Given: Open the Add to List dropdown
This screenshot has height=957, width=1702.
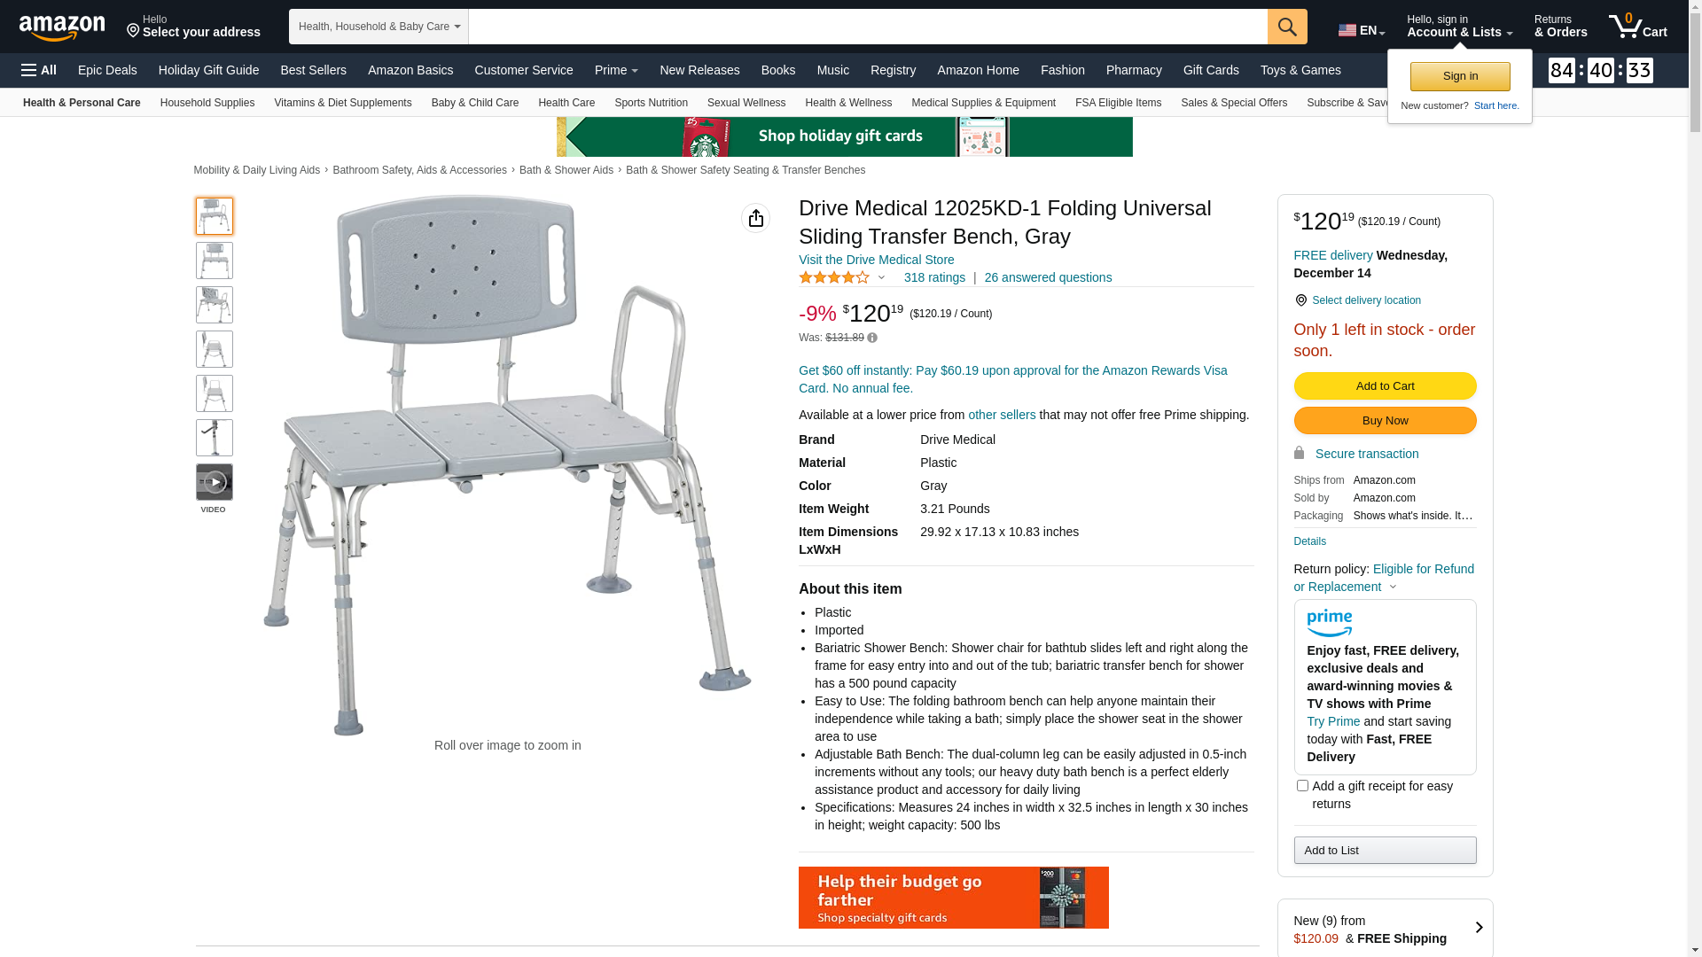Looking at the screenshot, I should (1385, 851).
